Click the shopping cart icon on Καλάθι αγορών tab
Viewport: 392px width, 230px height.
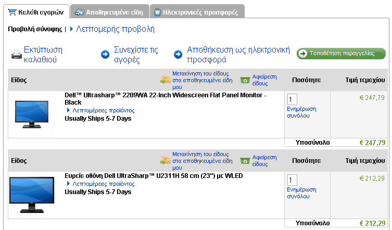click(x=12, y=12)
